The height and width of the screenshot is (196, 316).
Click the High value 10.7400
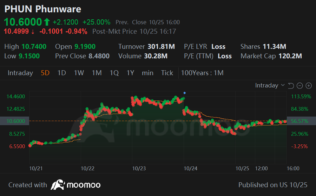coord(34,47)
